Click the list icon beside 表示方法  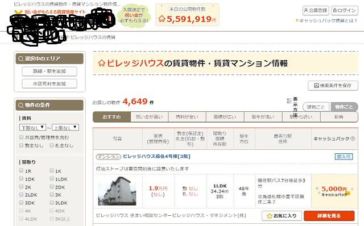point(289,101)
